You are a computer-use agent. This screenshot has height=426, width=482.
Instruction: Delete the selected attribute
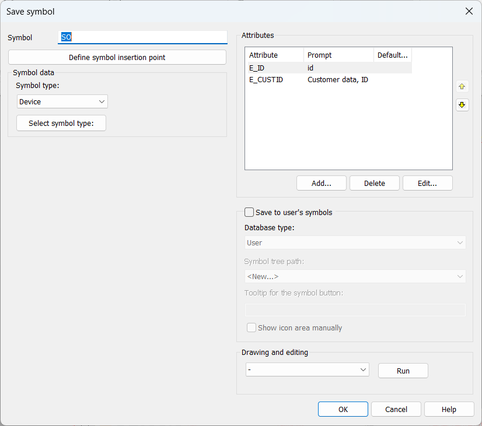374,183
